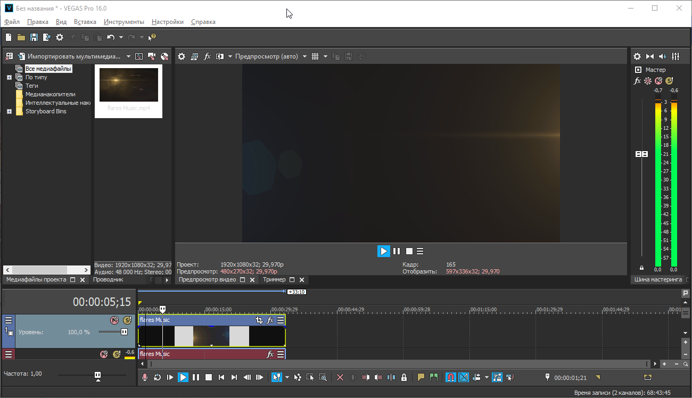
Task: Open Master bus FX
Action: 637,81
